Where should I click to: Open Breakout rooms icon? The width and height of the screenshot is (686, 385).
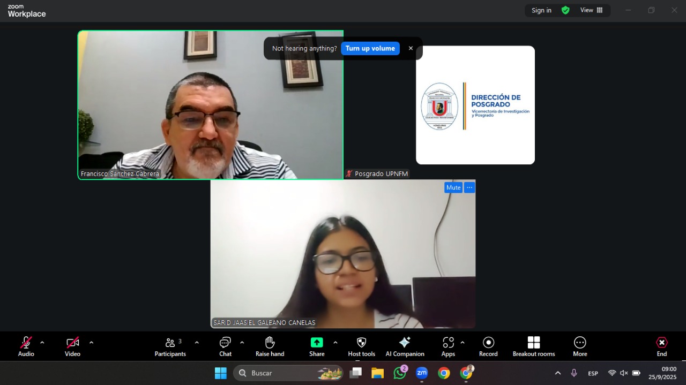[534, 343]
